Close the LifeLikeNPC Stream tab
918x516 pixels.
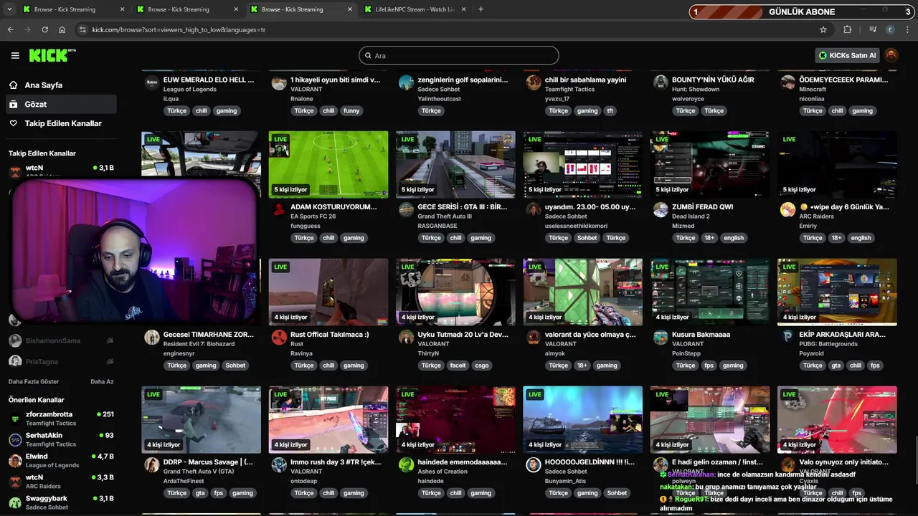463,9
